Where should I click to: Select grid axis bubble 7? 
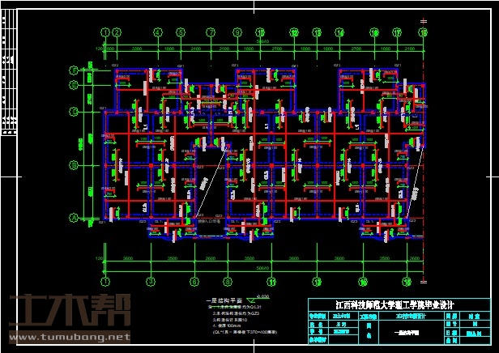(211, 32)
